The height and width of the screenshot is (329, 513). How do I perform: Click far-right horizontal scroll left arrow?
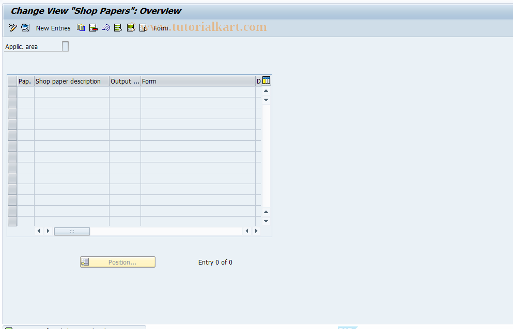point(247,231)
